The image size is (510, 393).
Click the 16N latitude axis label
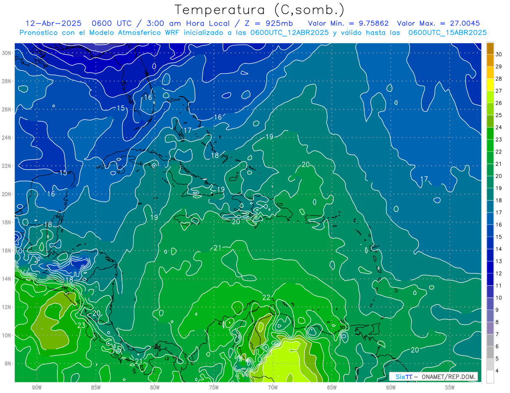pos(6,251)
